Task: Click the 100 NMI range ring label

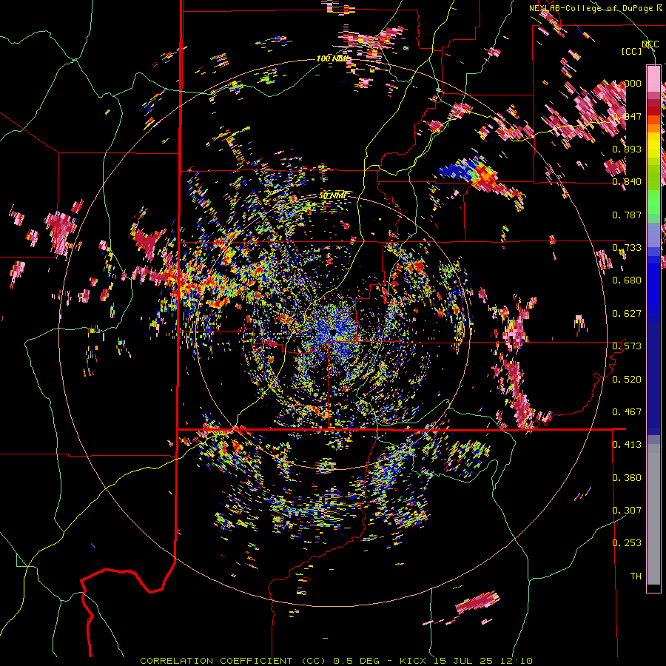Action: pos(332,58)
